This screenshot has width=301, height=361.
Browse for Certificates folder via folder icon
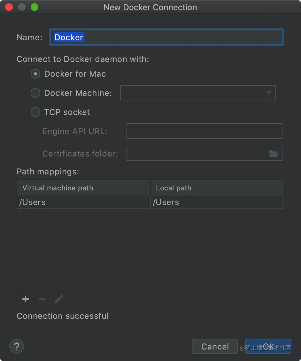274,154
